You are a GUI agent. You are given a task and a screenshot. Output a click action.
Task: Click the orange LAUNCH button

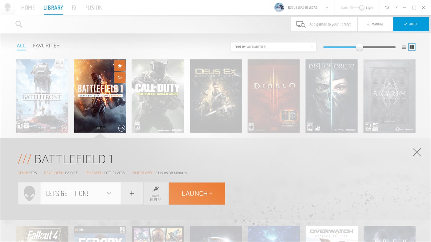(197, 193)
